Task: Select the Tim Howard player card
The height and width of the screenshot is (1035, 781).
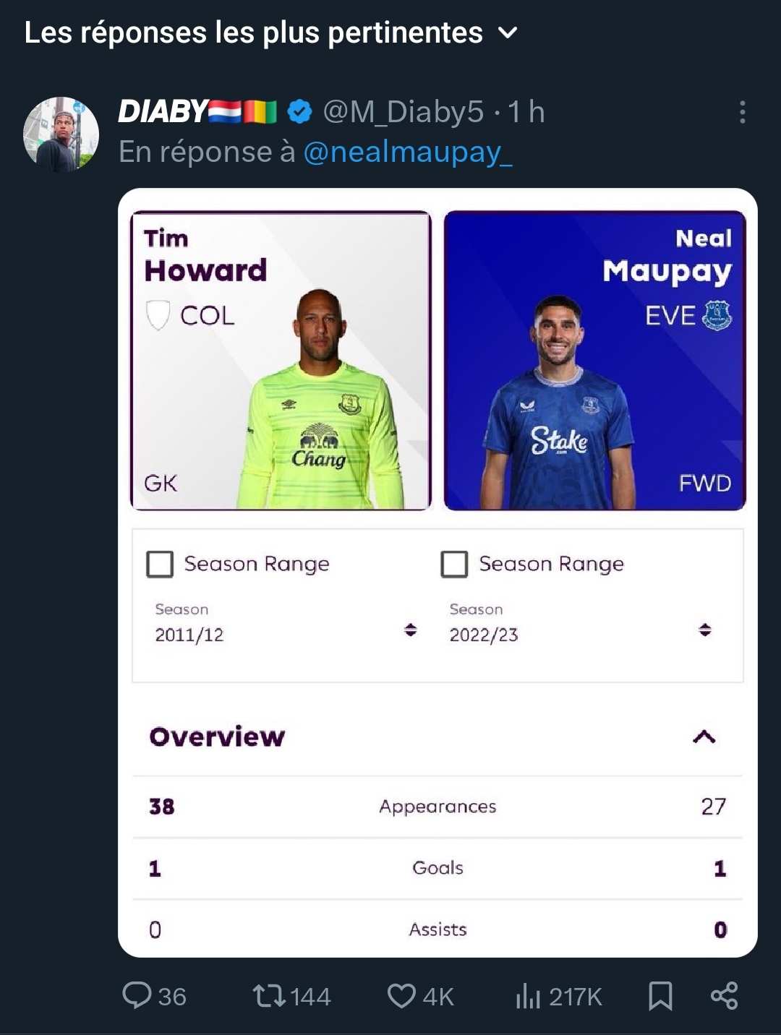Action: (281, 360)
